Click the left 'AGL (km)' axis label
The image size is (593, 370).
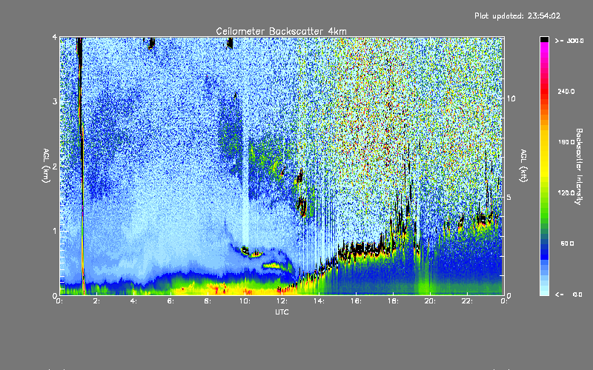point(46,166)
